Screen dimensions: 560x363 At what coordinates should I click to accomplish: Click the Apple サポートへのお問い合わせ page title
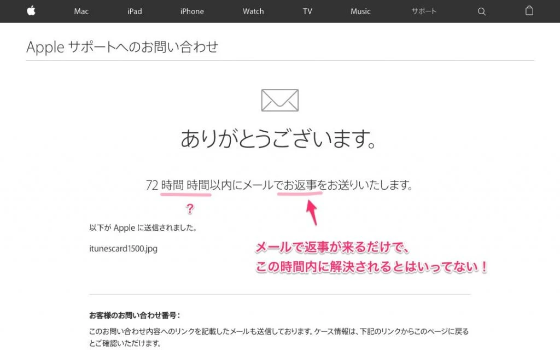coord(122,47)
